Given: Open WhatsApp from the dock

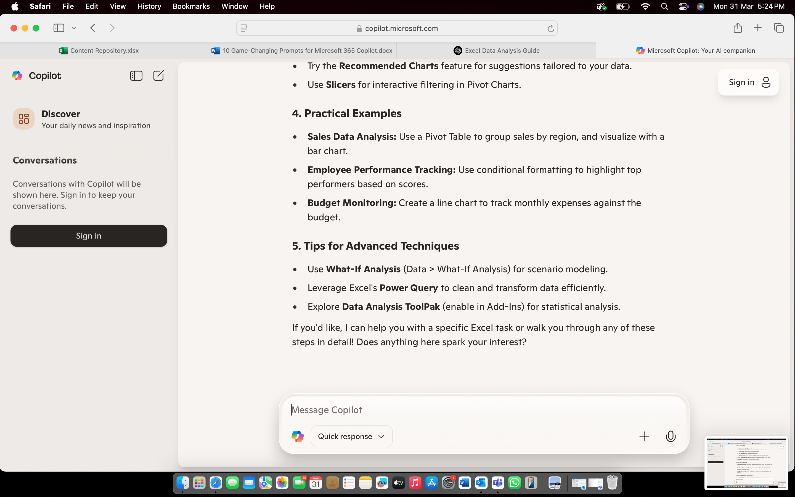Looking at the screenshot, I should point(514,483).
